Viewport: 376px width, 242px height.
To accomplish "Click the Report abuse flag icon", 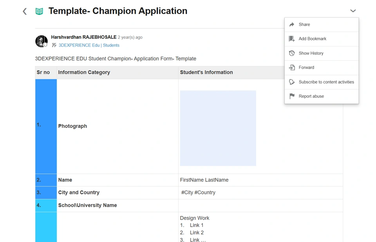I will (x=292, y=96).
